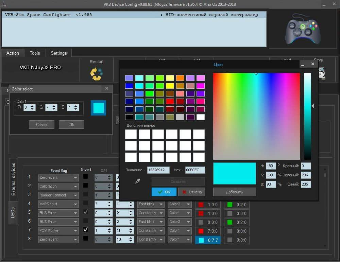This screenshot has width=340, height=262.
Task: Click the Hex value field 00ECEC
Action: pos(195,170)
